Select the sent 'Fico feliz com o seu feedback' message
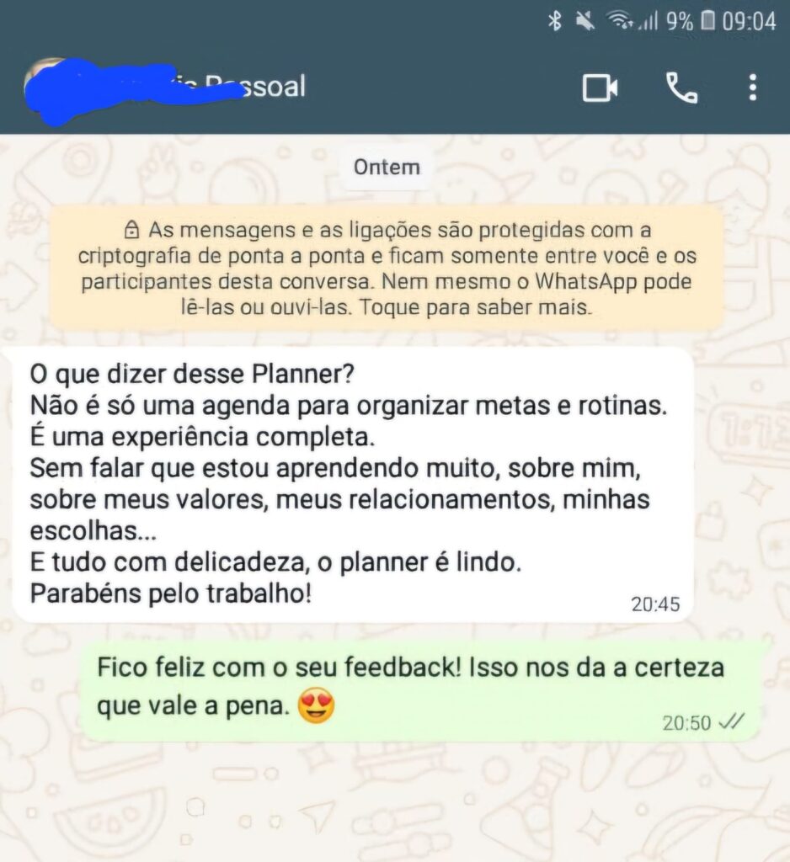Image resolution: width=790 pixels, height=862 pixels. tap(420, 691)
